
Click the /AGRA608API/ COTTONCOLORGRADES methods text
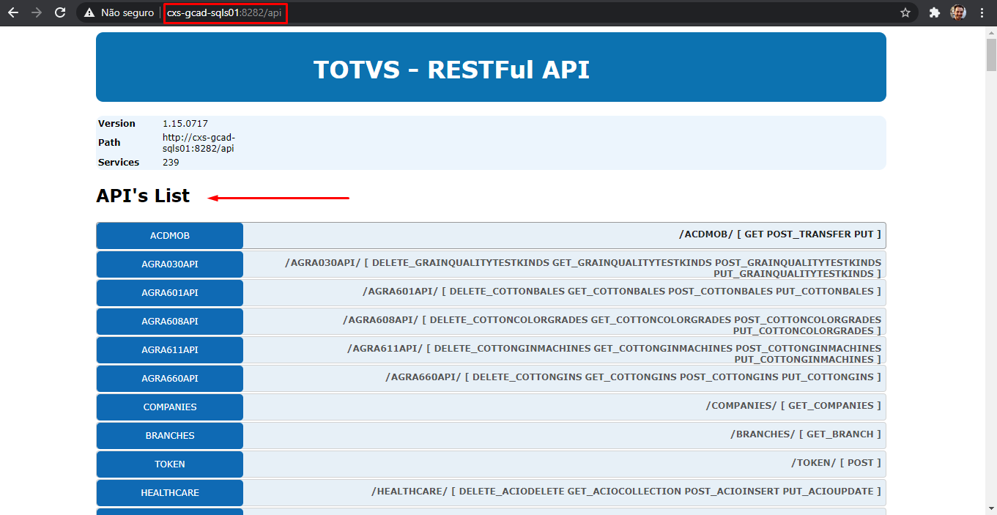pos(612,325)
